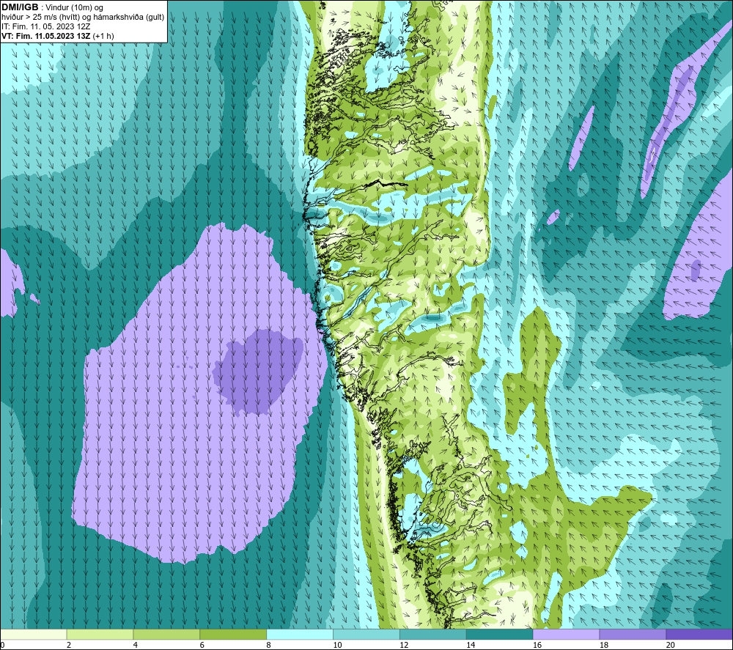This screenshot has height=650, width=733.
Task: Click the 'VT: Fim. 11.05.2023 13Z' valid time
Action: (45, 36)
